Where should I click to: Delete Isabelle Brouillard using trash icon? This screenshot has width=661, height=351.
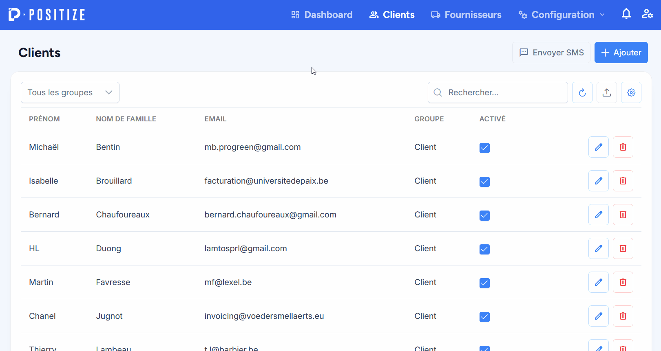point(623,181)
